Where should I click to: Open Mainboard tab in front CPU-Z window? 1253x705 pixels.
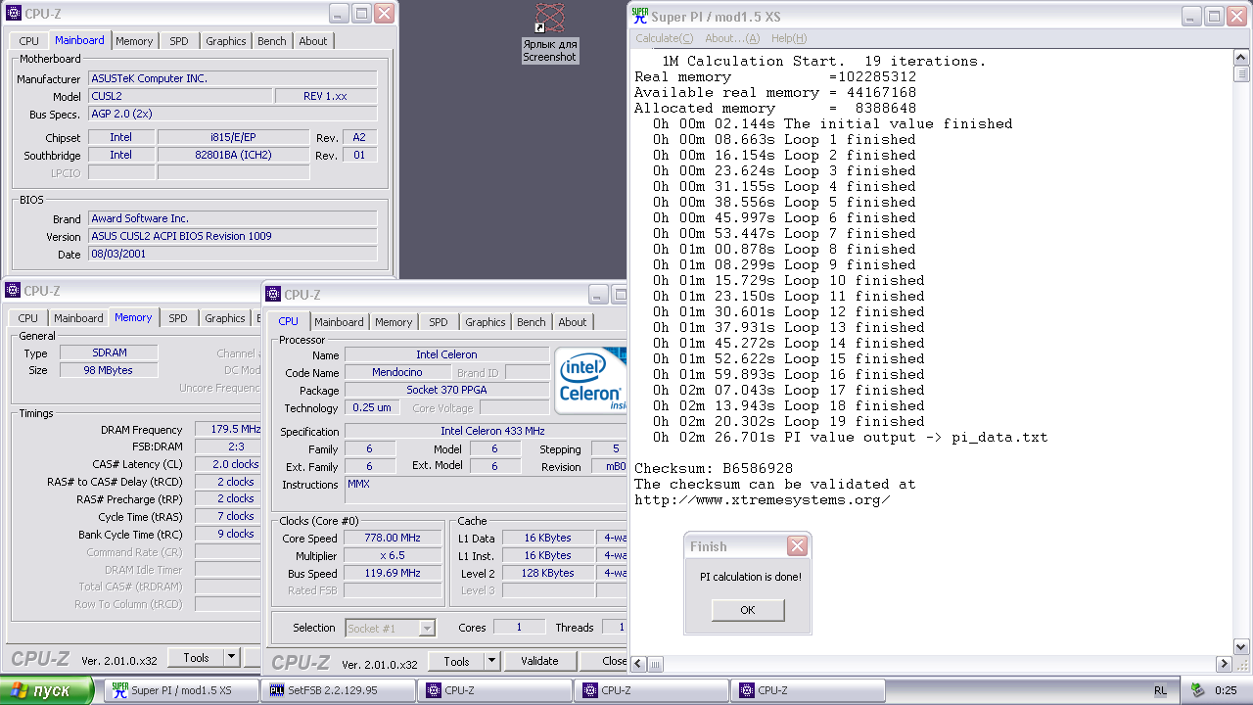[339, 322]
